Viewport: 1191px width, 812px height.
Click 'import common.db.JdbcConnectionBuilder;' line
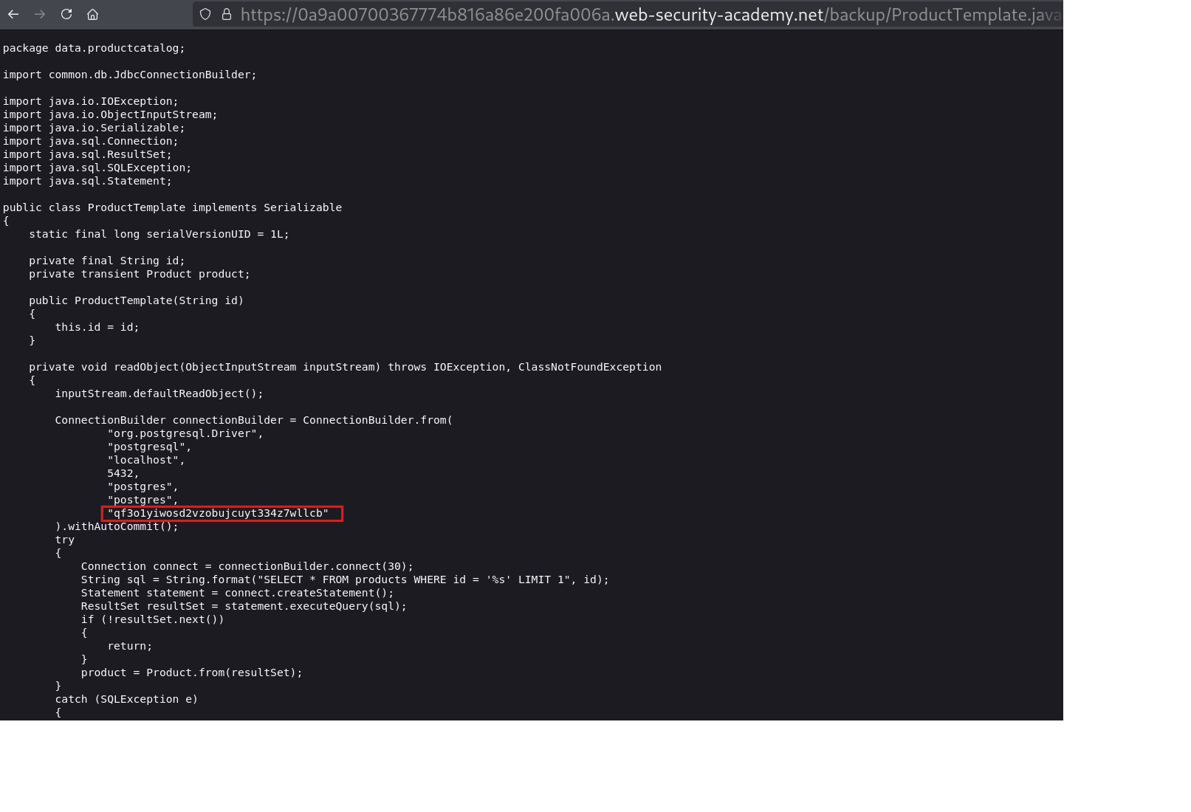tap(130, 75)
